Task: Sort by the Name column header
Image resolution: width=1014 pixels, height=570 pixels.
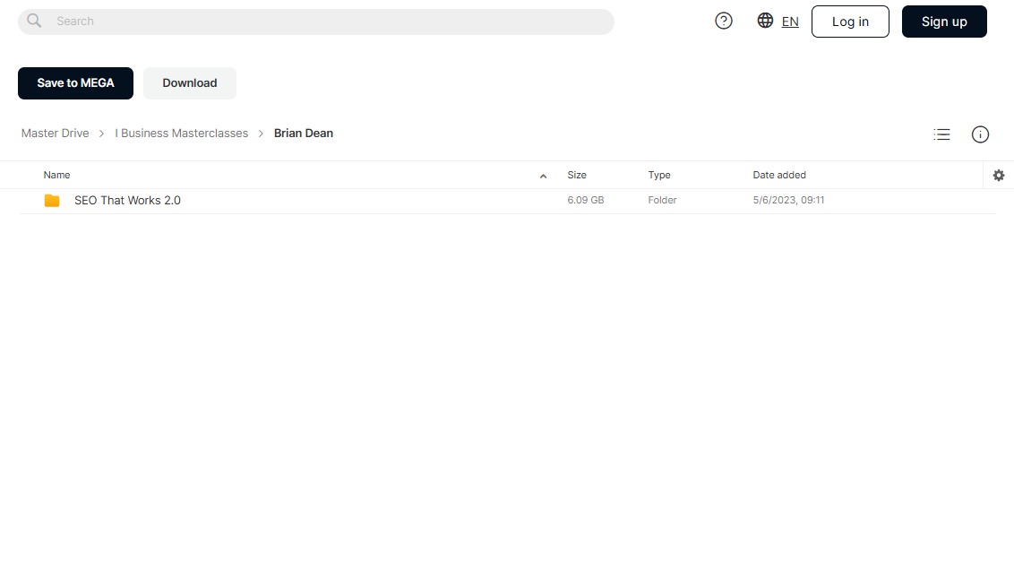Action: [57, 176]
